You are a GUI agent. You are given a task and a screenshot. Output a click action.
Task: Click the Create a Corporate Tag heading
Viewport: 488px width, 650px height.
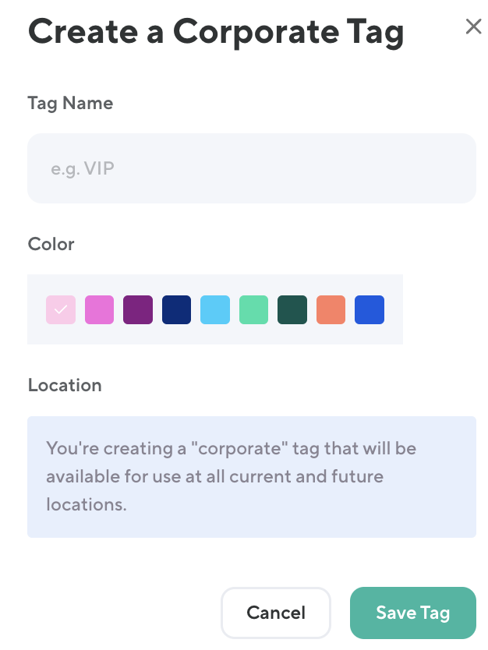[x=216, y=32]
